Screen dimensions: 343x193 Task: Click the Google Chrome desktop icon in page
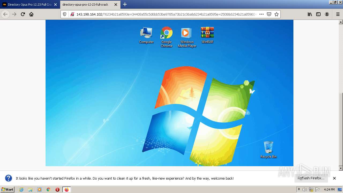(x=166, y=37)
